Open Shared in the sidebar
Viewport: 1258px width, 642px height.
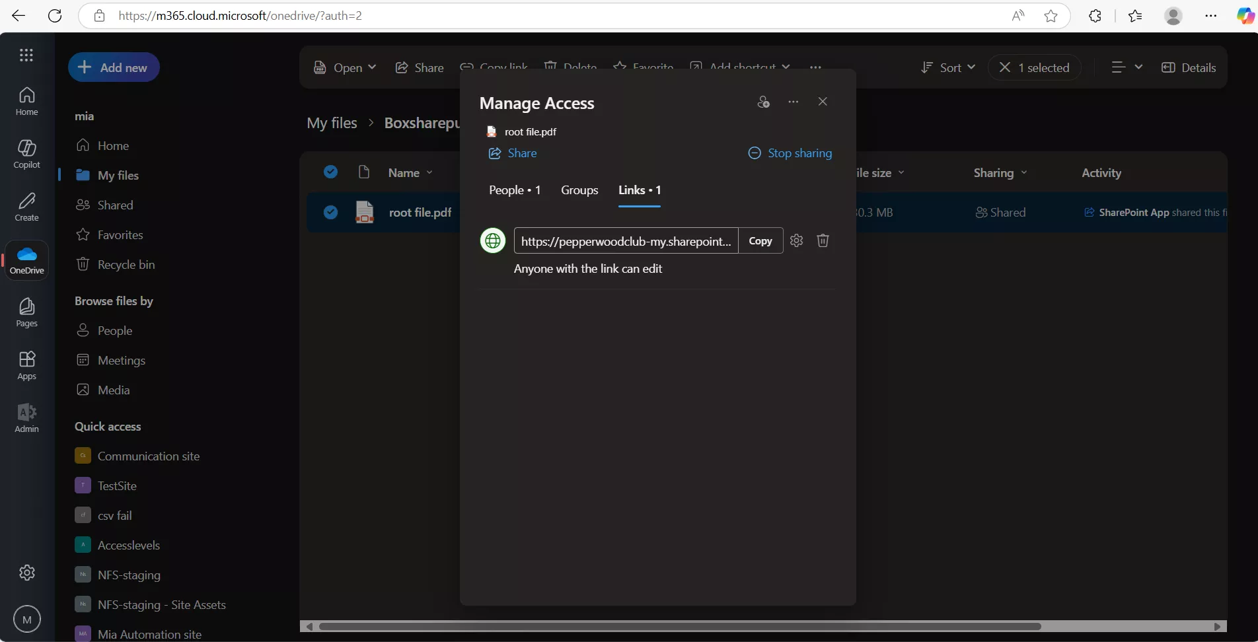point(116,205)
